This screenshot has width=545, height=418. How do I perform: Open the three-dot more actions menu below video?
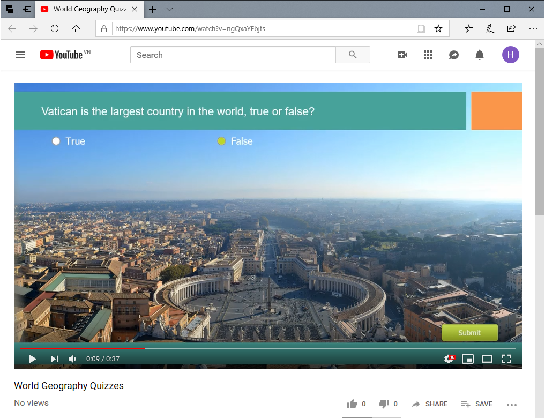click(x=511, y=405)
